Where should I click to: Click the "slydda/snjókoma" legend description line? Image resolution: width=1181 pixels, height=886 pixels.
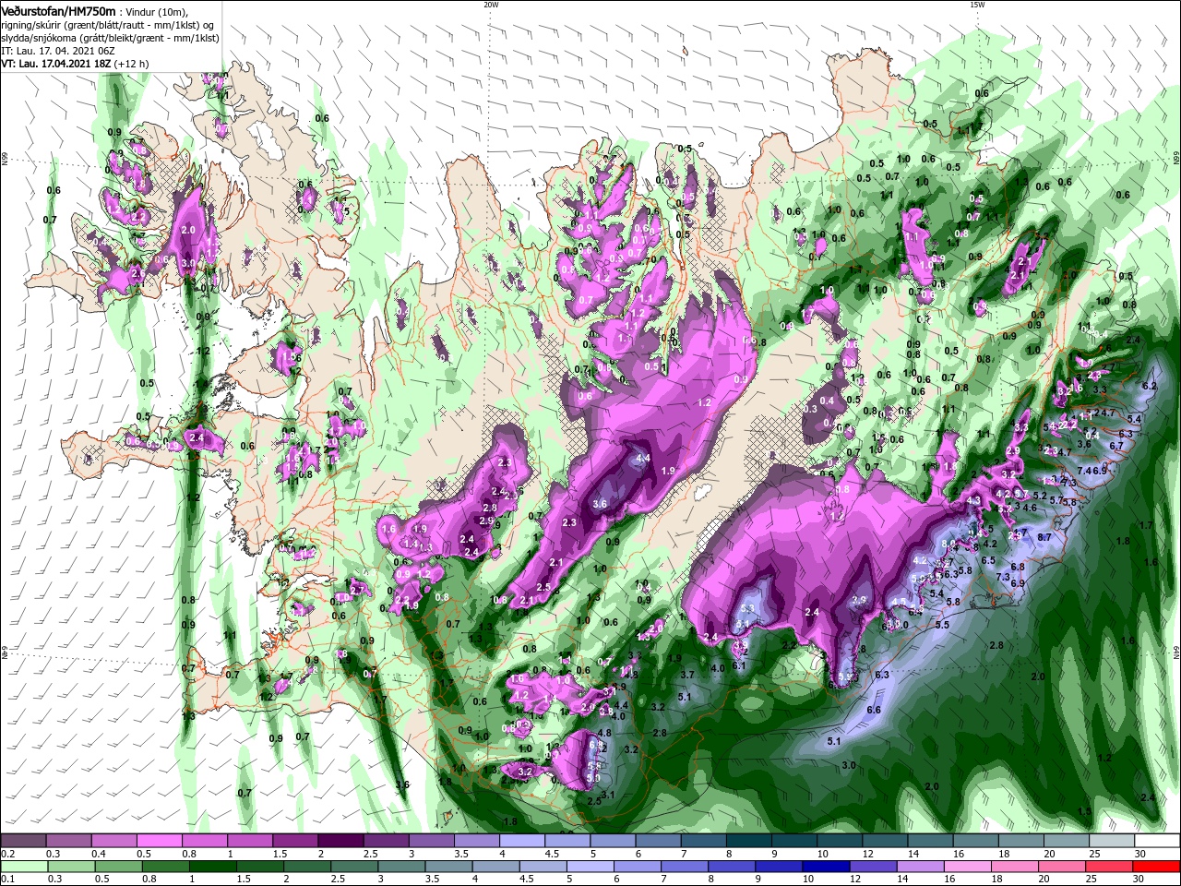(109, 38)
